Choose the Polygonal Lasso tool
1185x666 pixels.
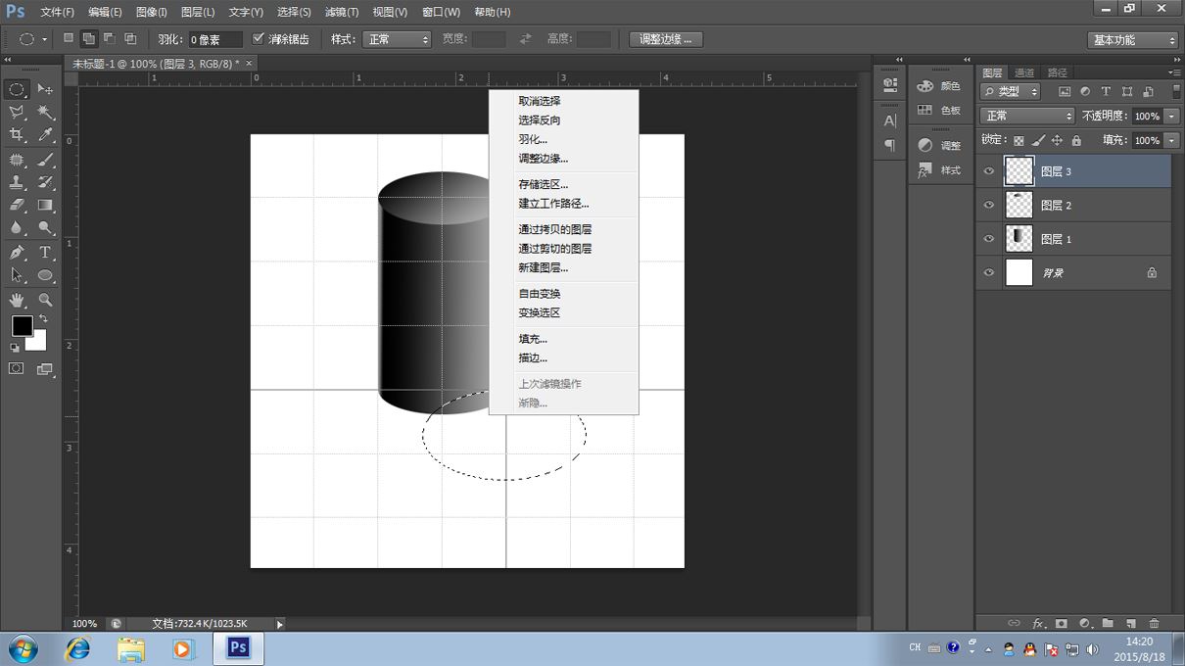pyautogui.click(x=17, y=113)
